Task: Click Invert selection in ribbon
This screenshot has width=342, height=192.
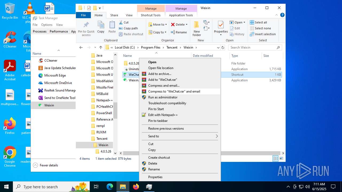Action: pyautogui.click(x=263, y=34)
